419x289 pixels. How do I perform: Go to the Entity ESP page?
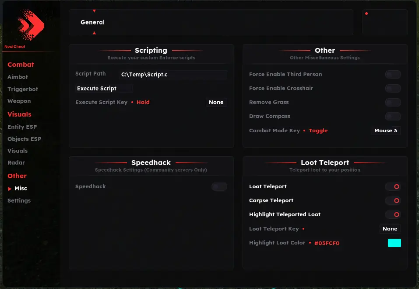pos(22,127)
